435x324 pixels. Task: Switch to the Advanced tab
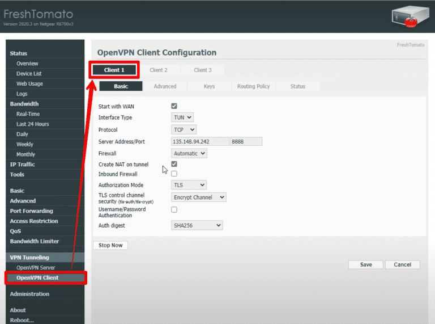pos(165,86)
